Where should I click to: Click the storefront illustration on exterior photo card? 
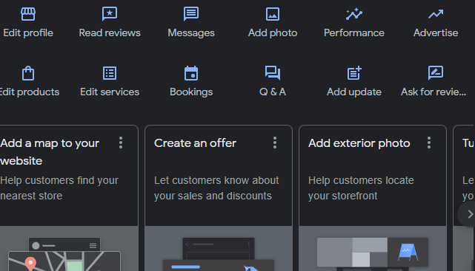(x=373, y=253)
